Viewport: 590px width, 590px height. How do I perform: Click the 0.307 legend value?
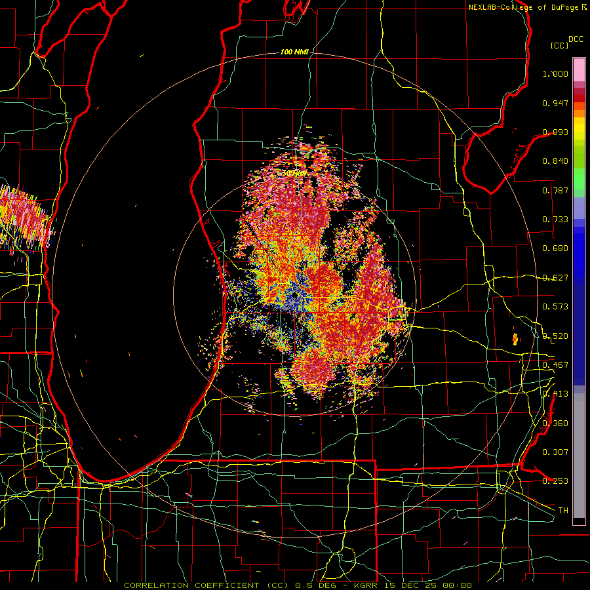[555, 452]
